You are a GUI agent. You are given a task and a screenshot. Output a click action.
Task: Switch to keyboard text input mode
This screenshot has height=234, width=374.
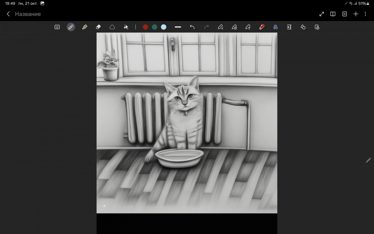pyautogui.click(x=57, y=27)
